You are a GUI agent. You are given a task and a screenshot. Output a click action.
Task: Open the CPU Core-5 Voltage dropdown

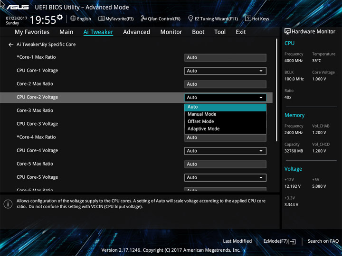pyautogui.click(x=225, y=177)
